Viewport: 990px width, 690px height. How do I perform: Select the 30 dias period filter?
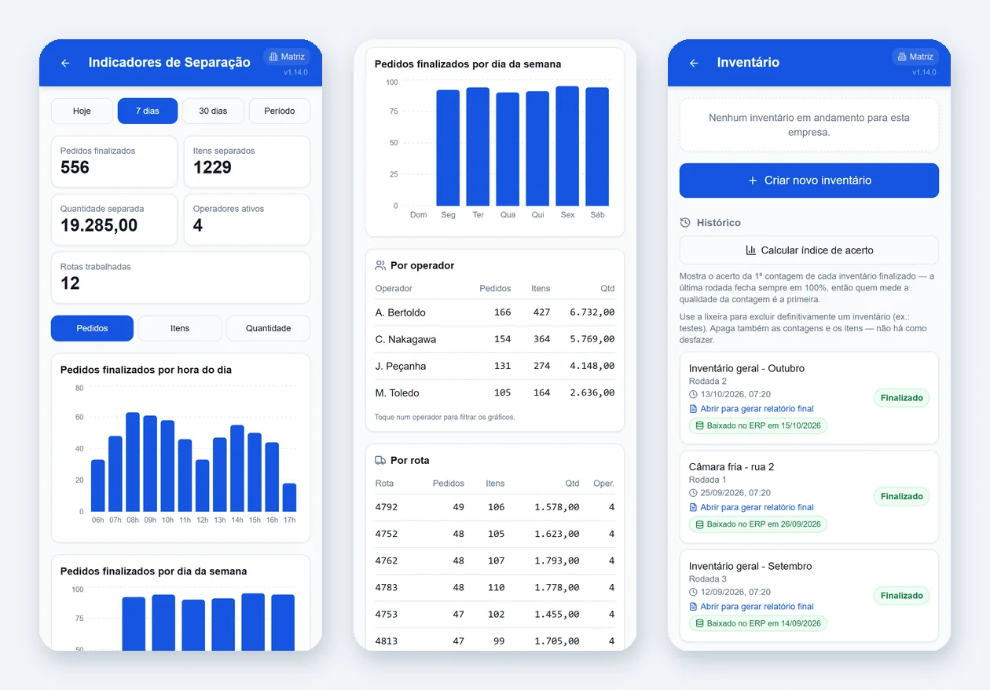coord(213,111)
